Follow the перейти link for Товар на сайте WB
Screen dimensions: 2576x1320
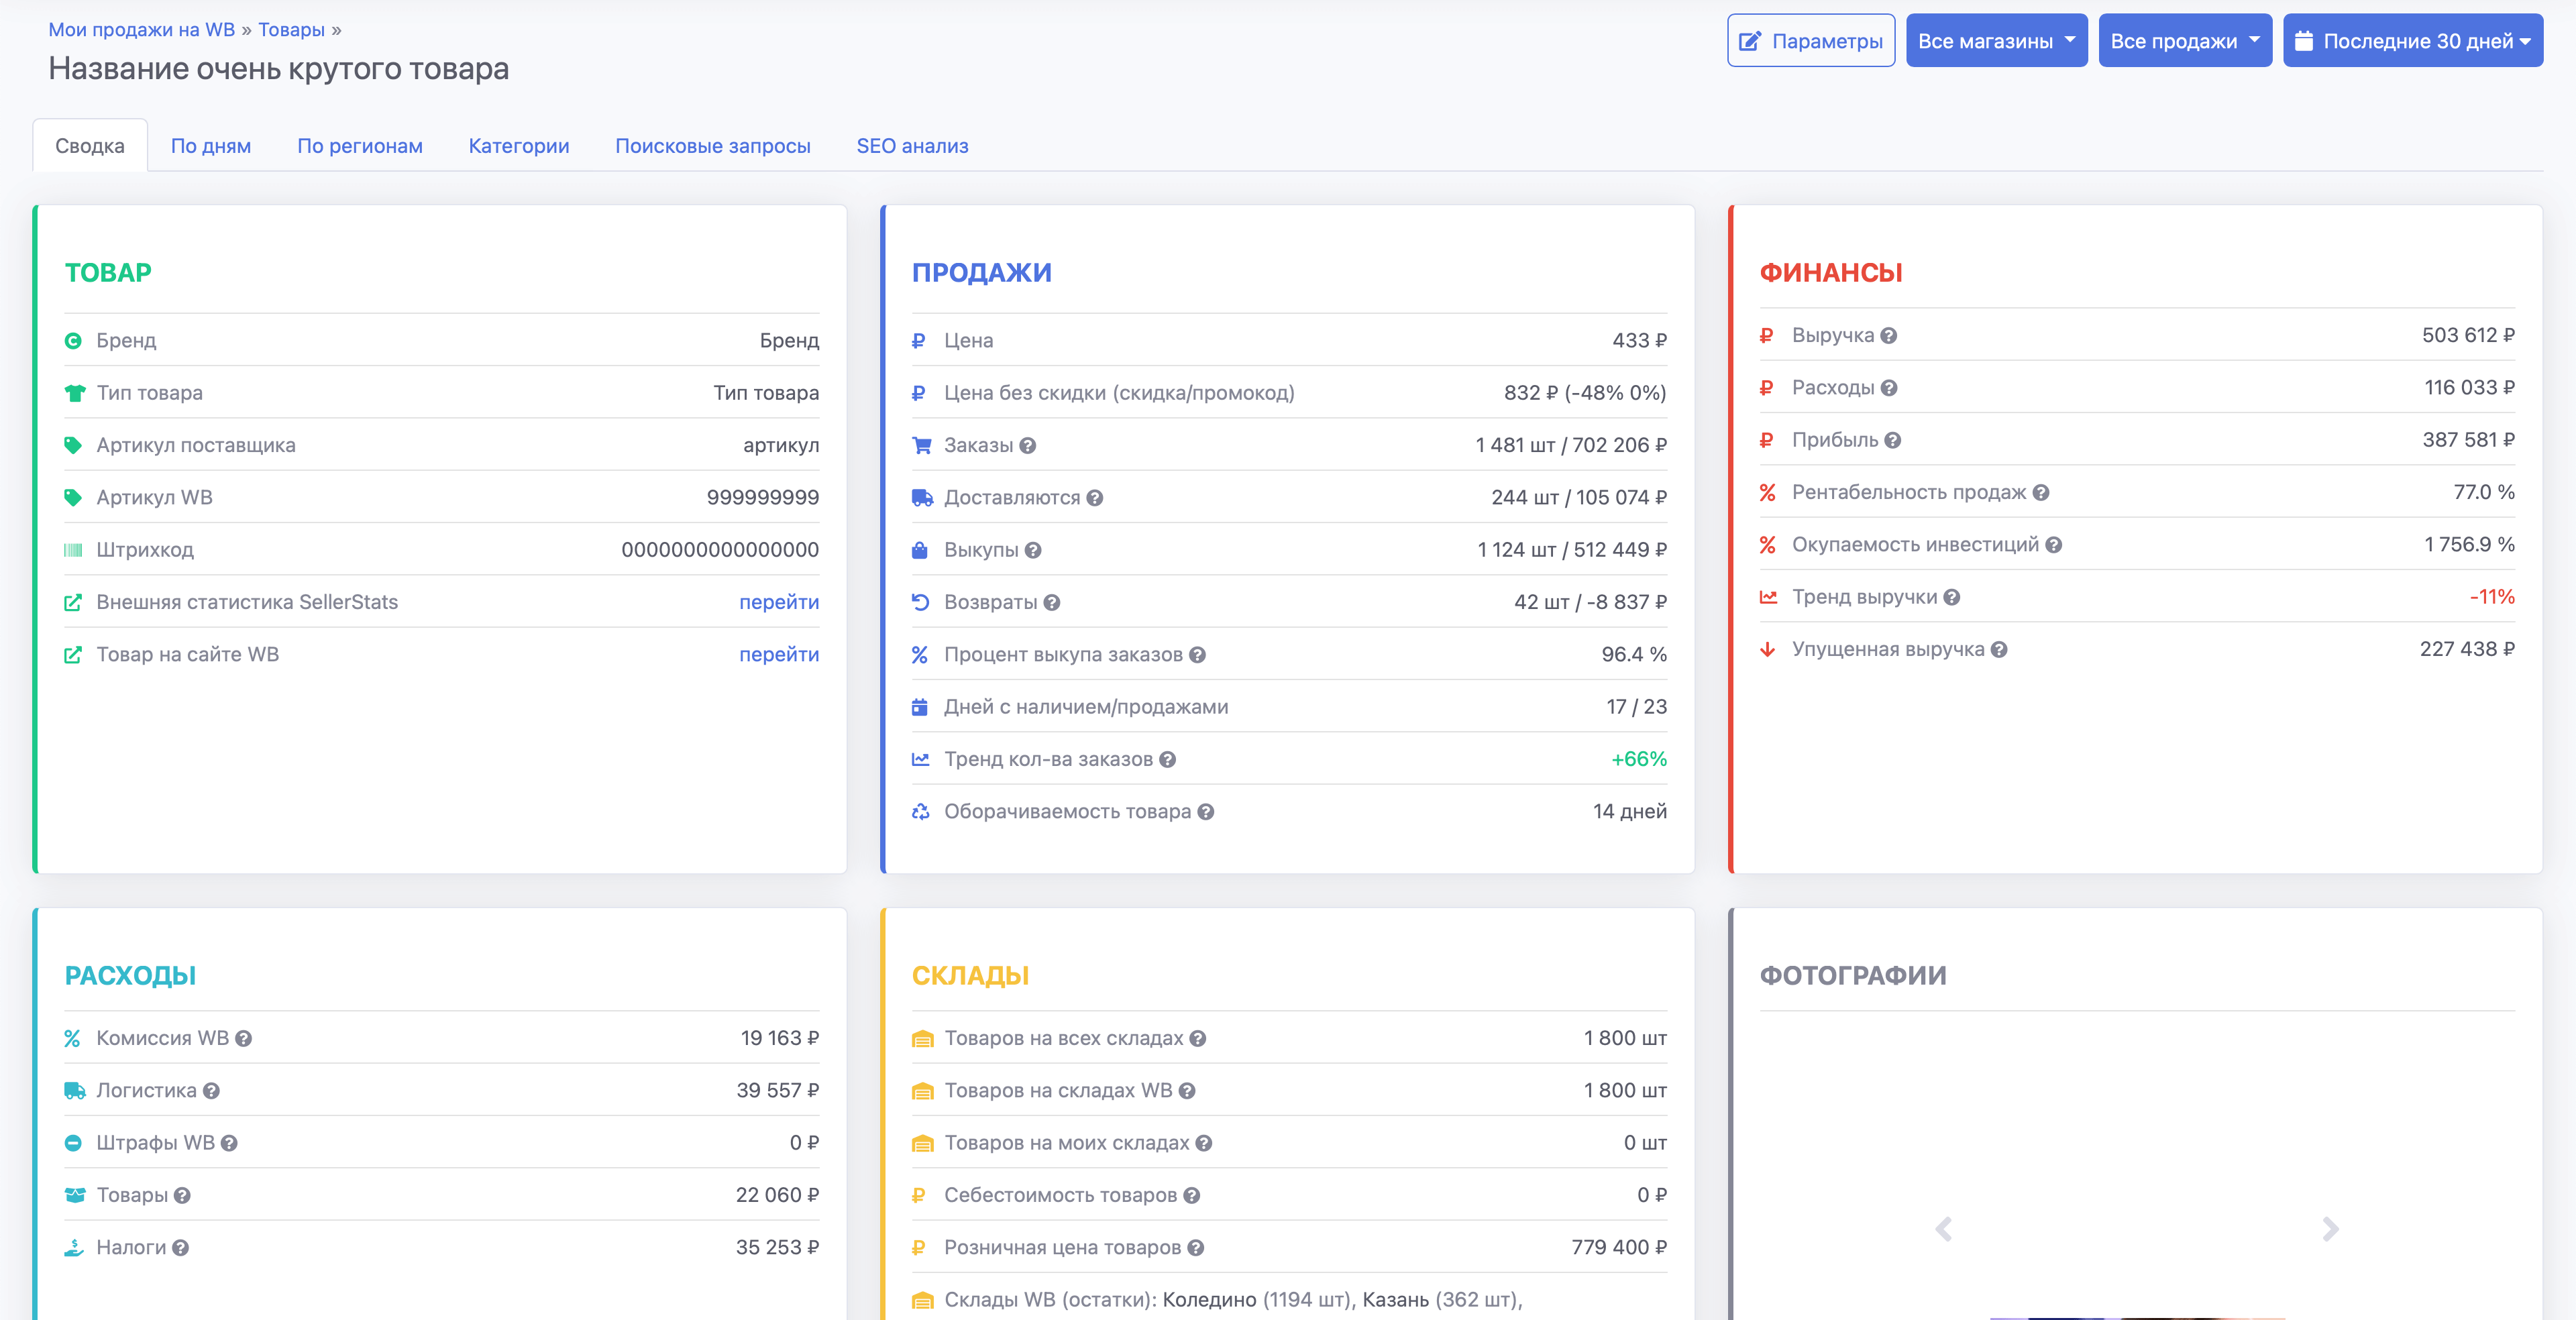(779, 654)
